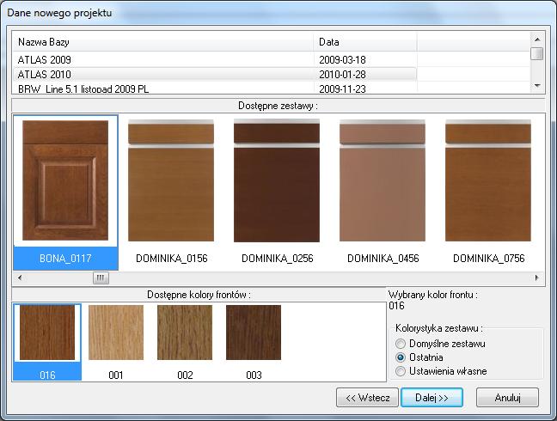Click the date 2010-01-28 cell
557x421 pixels.
(x=342, y=74)
